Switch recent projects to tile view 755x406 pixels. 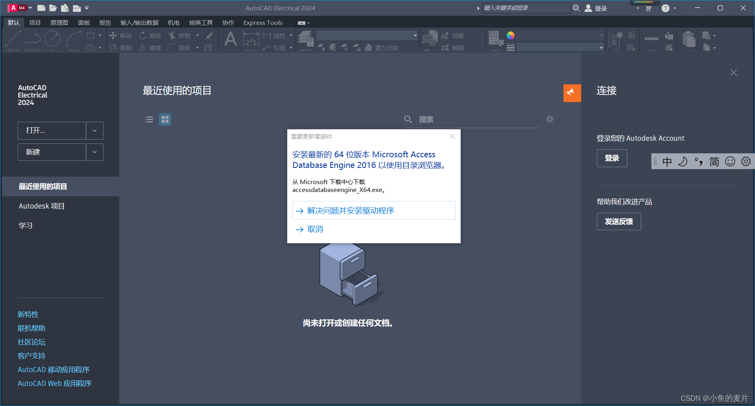[x=165, y=119]
